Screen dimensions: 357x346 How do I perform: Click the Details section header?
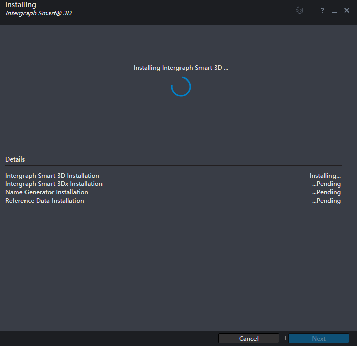pyautogui.click(x=15, y=159)
